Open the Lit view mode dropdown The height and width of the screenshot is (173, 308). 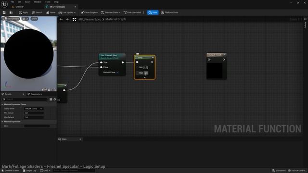click(25, 19)
